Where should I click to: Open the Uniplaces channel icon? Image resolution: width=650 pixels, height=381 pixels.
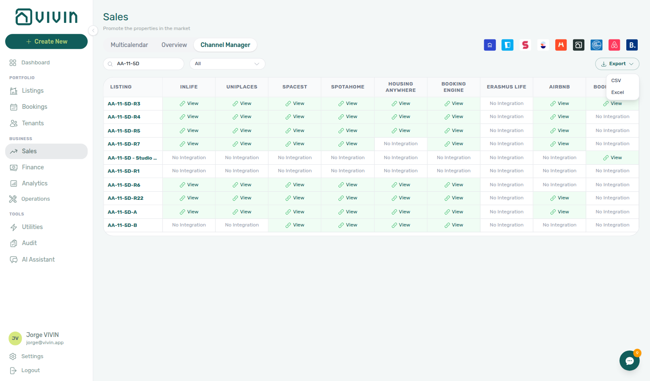tap(507, 45)
